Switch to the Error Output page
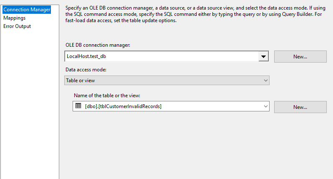The width and height of the screenshot is (333, 179). pyautogui.click(x=17, y=26)
